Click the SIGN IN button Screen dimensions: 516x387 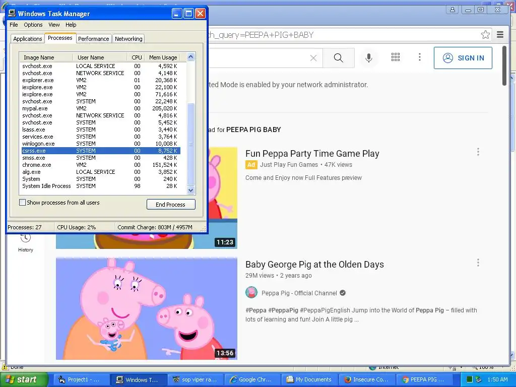point(463,58)
